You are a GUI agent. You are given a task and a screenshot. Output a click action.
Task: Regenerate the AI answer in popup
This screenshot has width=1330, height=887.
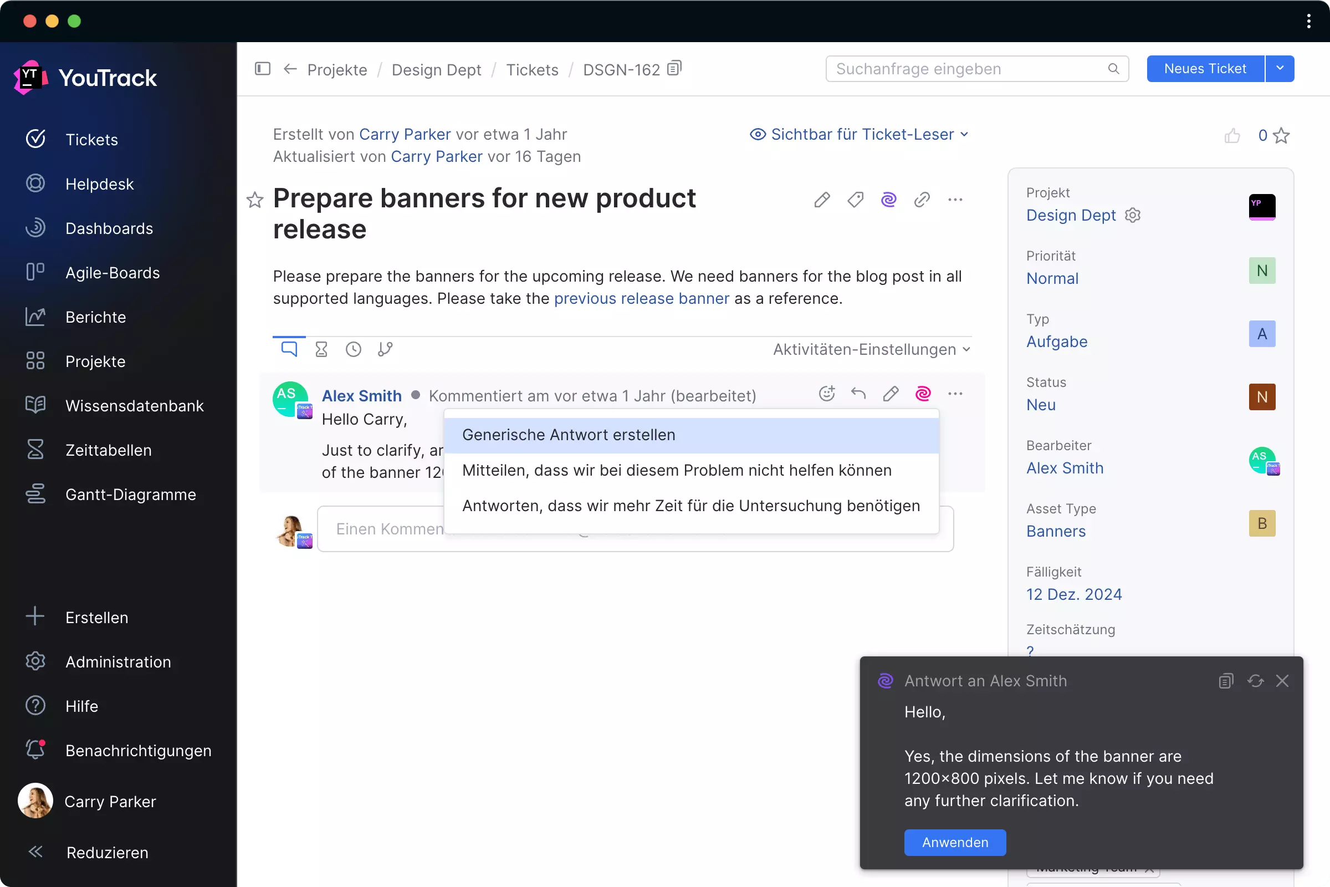pos(1255,681)
